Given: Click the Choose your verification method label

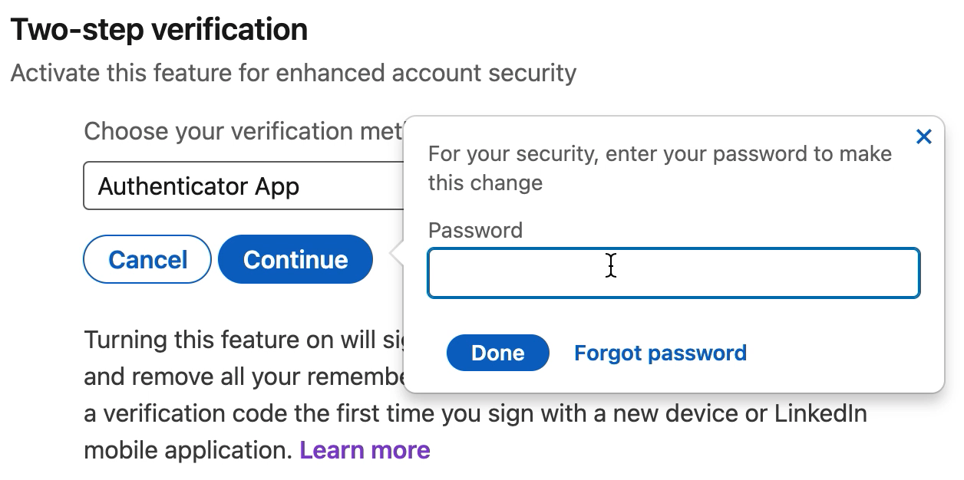Looking at the screenshot, I should tap(243, 131).
